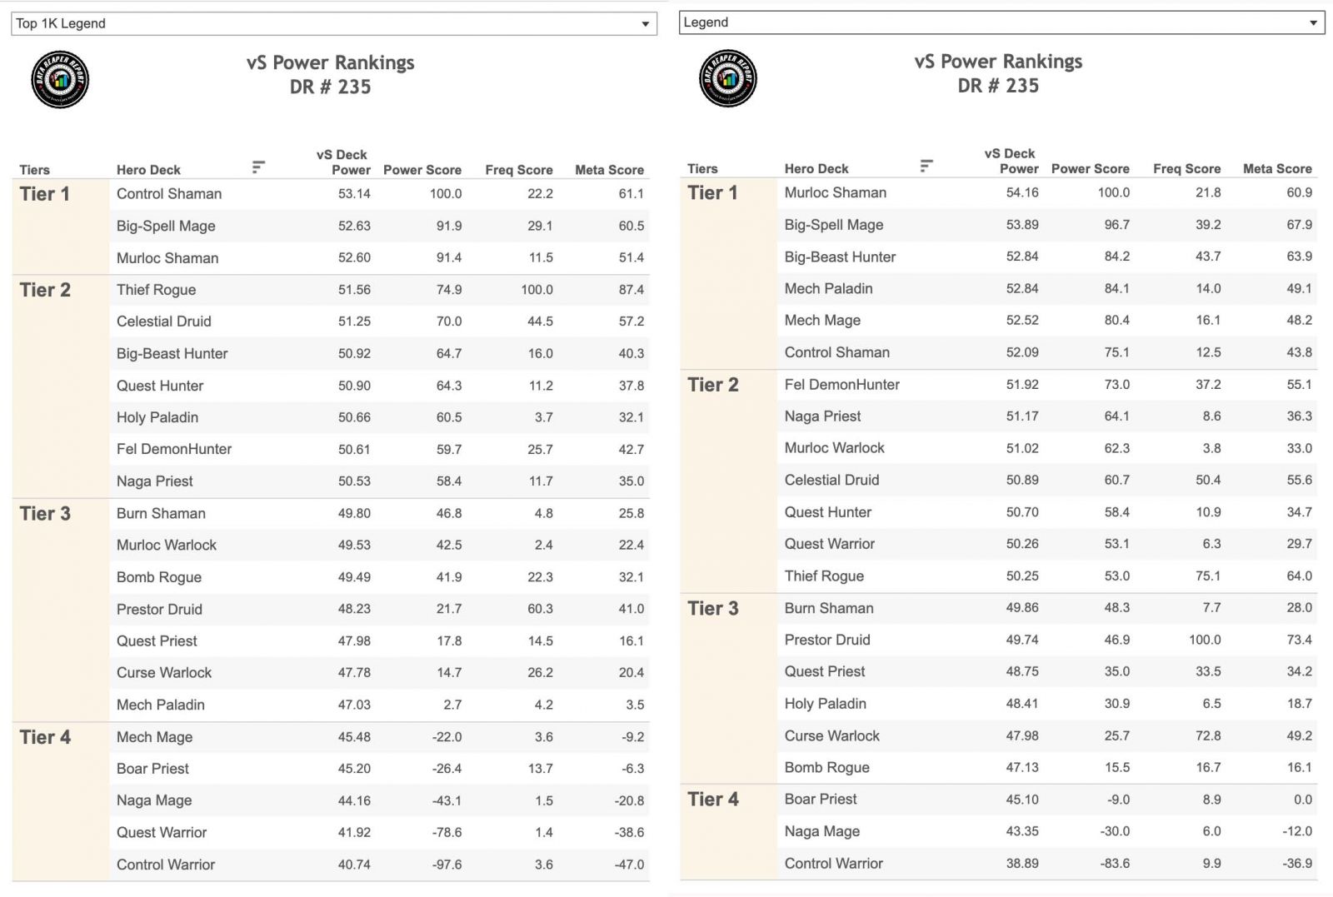The width and height of the screenshot is (1333, 897).
Task: Click the right table's Meta Score header
Action: click(x=1277, y=168)
